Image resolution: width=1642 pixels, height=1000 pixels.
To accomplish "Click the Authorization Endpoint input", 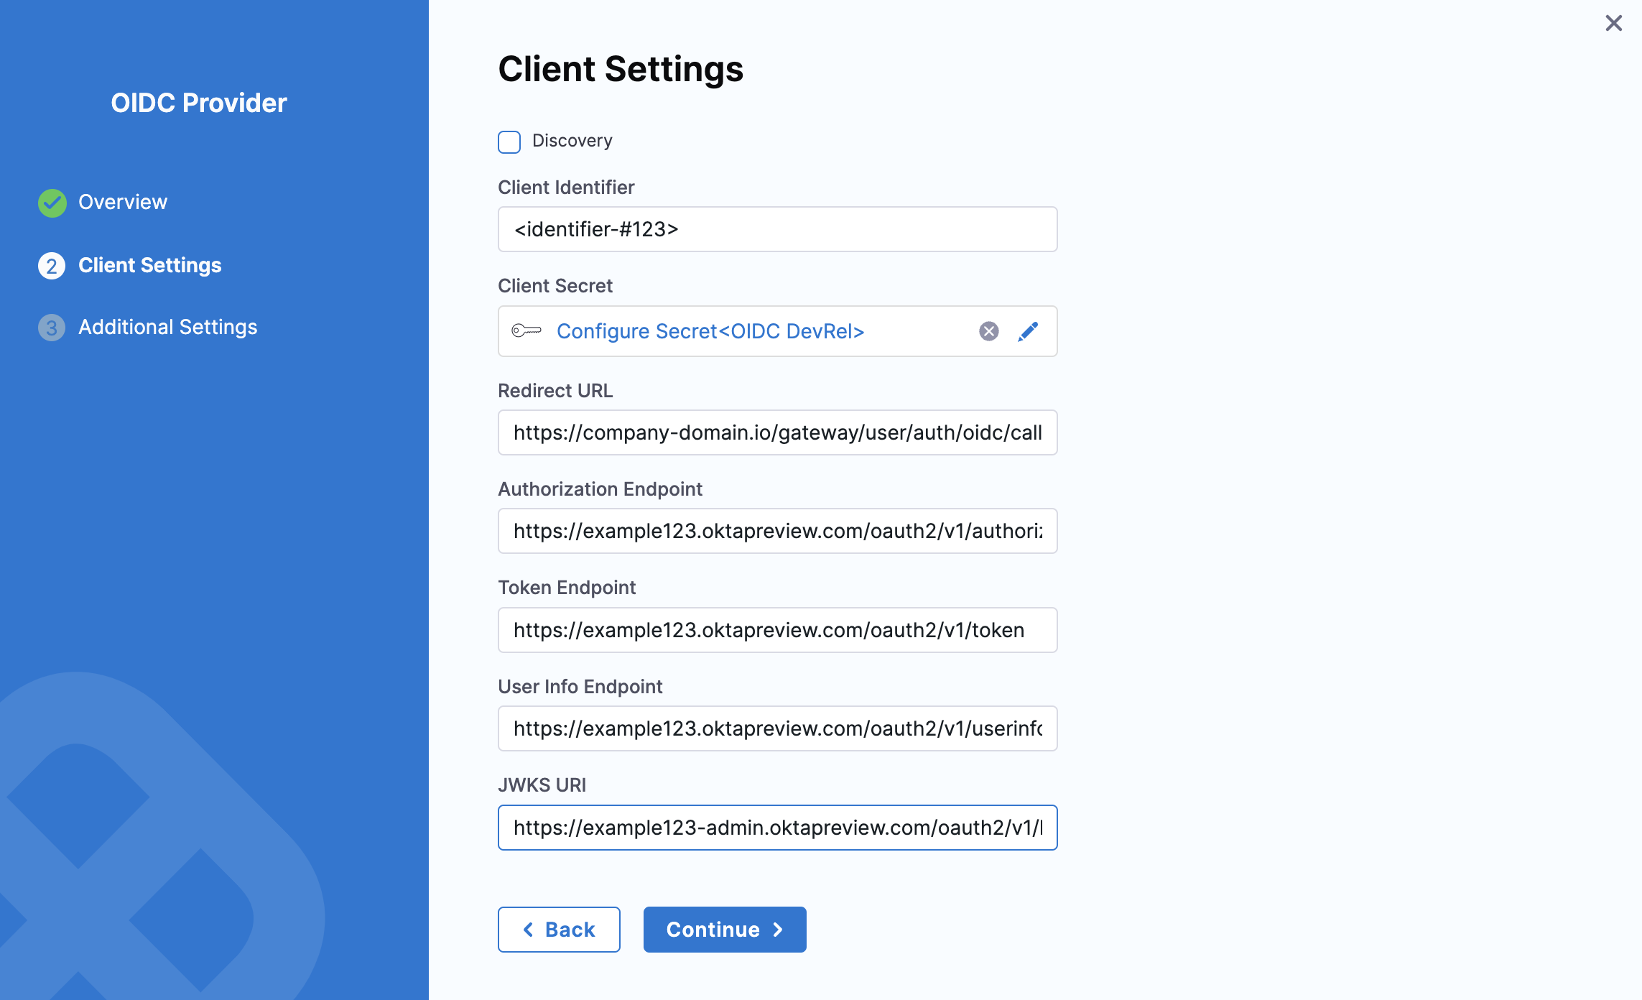I will click(x=777, y=531).
